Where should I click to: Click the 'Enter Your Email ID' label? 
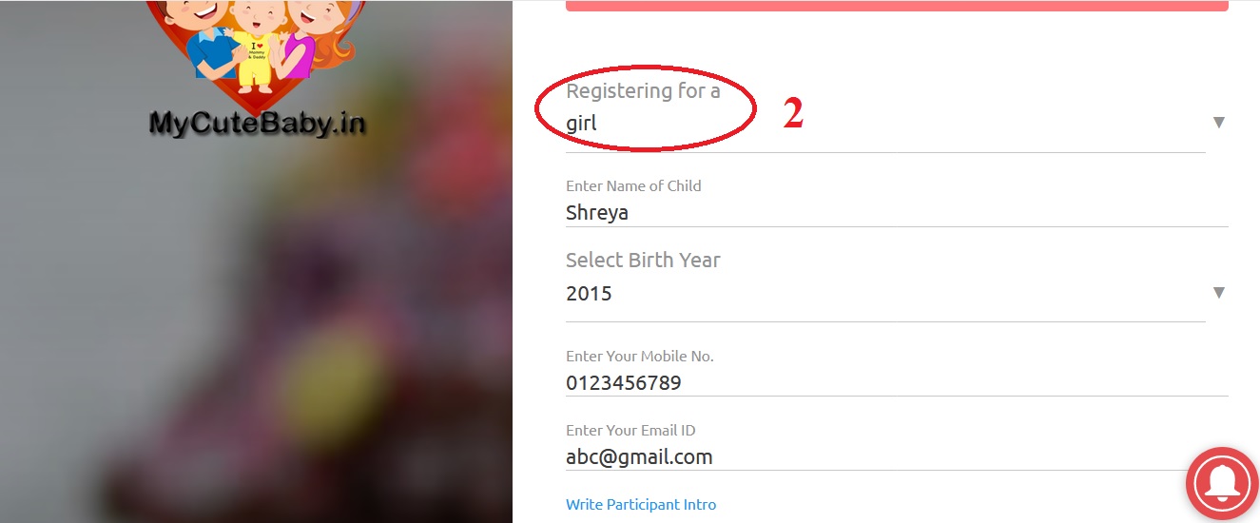[630, 431]
